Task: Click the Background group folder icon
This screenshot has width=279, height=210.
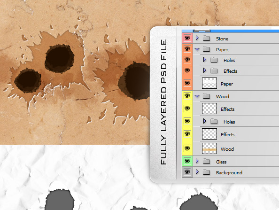Action: click(206, 172)
